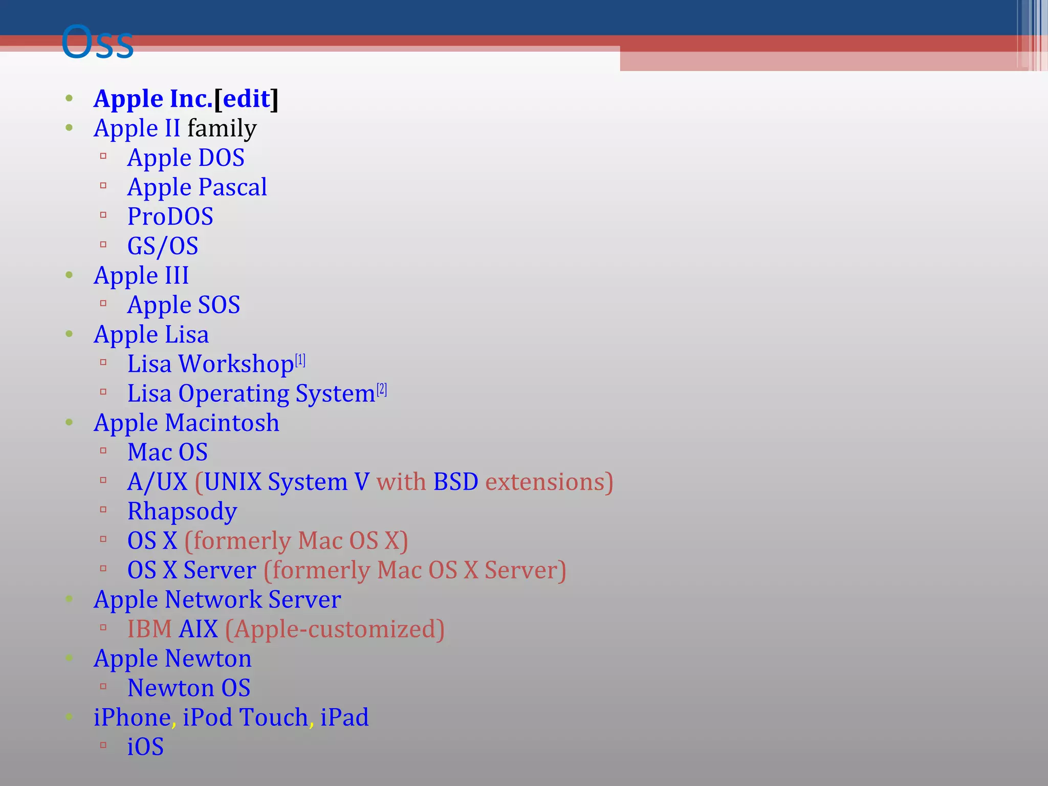Click the word 'with' in the A/UX line

(401, 483)
